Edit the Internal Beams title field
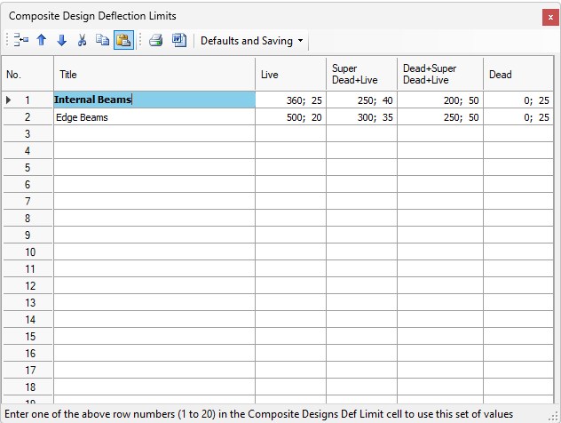Screen dimensions: 561x423 (x=154, y=100)
